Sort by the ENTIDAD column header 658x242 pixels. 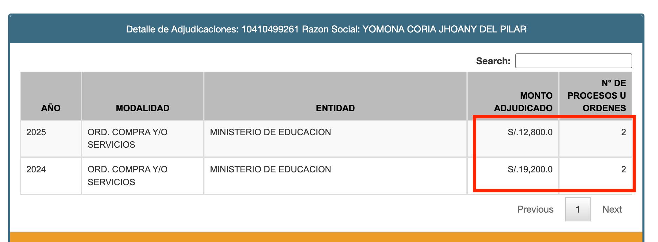coord(335,108)
